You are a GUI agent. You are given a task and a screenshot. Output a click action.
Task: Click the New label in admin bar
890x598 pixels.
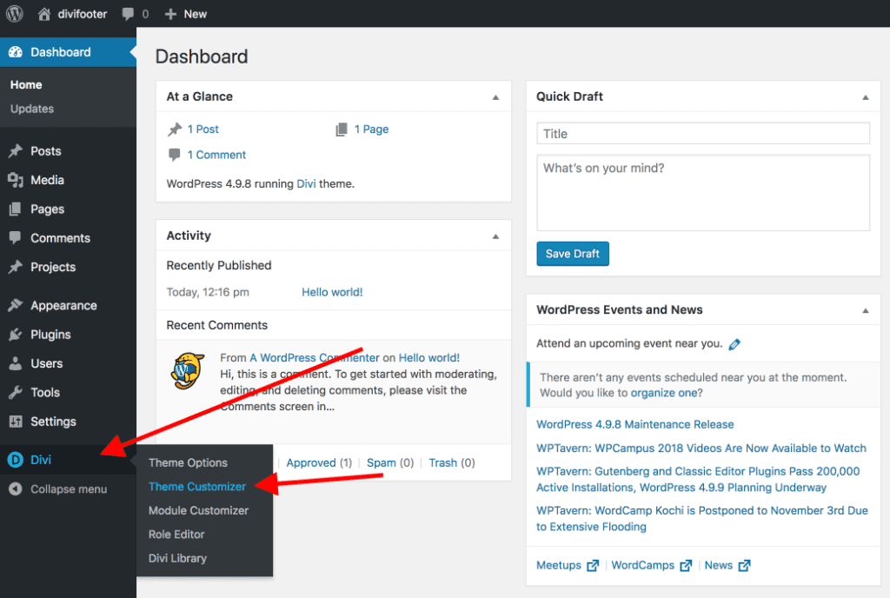pyautogui.click(x=195, y=14)
